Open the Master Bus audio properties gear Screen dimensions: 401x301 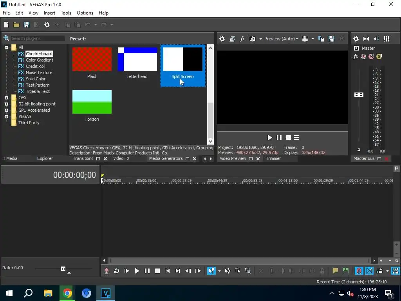(x=356, y=39)
